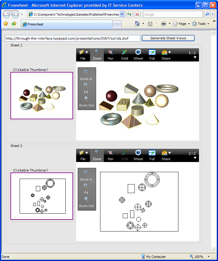Click the Sheet 1 3D solids thumbnail
This screenshot has height=261, width=218.
point(42,96)
